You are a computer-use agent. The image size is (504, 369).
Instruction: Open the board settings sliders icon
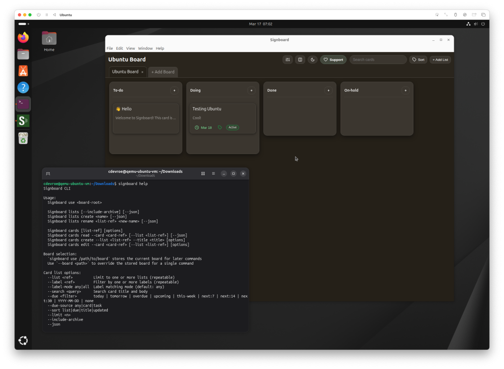click(x=287, y=60)
